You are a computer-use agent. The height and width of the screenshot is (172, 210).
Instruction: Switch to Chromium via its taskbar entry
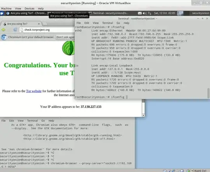click(26, 13)
